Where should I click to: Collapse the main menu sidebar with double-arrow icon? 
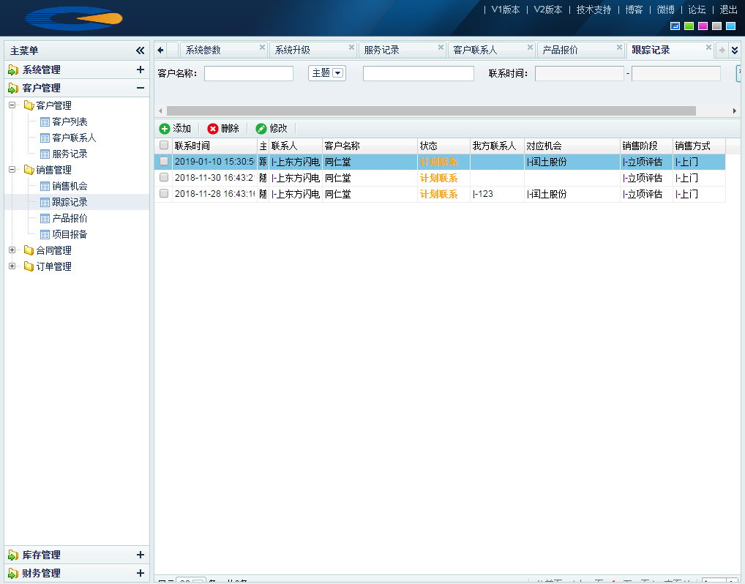pos(141,50)
